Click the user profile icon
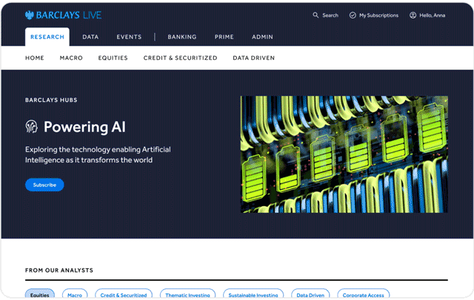The height and width of the screenshot is (300, 474). tap(413, 15)
